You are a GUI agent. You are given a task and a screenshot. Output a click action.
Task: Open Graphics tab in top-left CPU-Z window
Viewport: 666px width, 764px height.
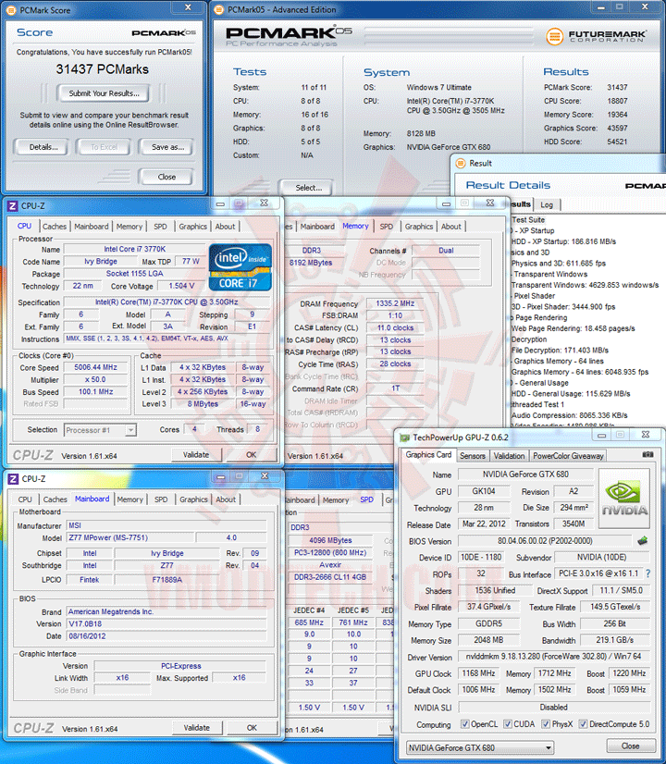[193, 226]
